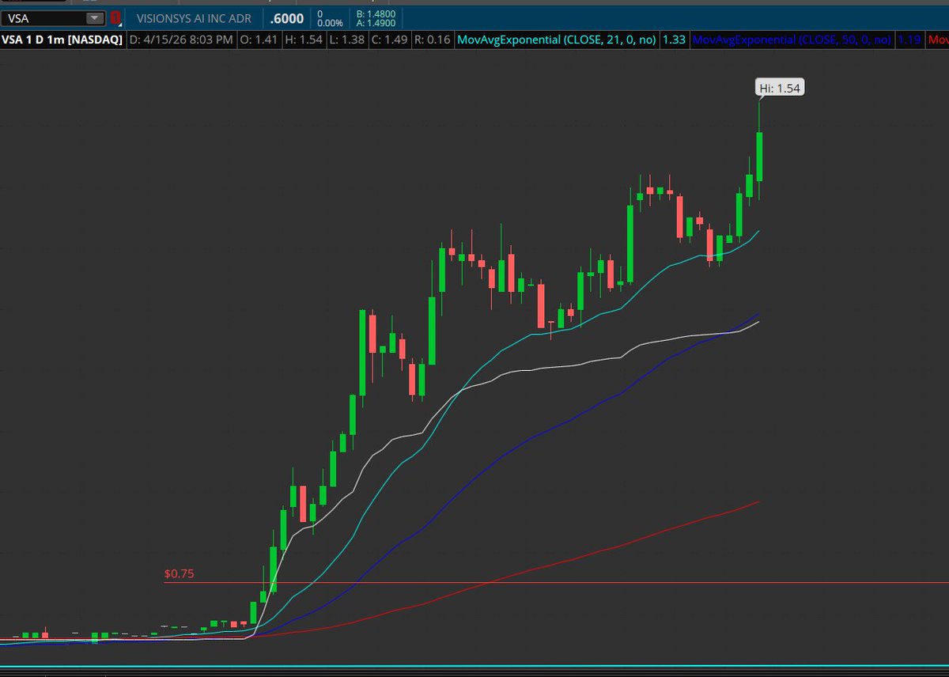The image size is (949, 677).
Task: Open the VSA symbol dropdown arrow
Action: (95, 17)
